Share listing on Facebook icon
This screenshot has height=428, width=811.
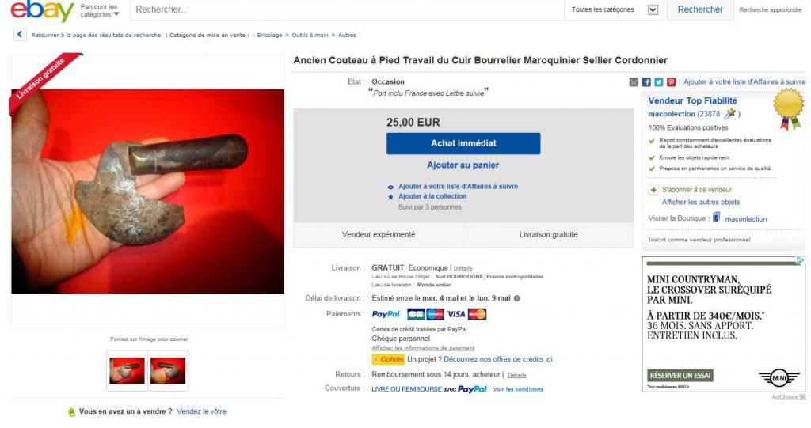tap(646, 82)
